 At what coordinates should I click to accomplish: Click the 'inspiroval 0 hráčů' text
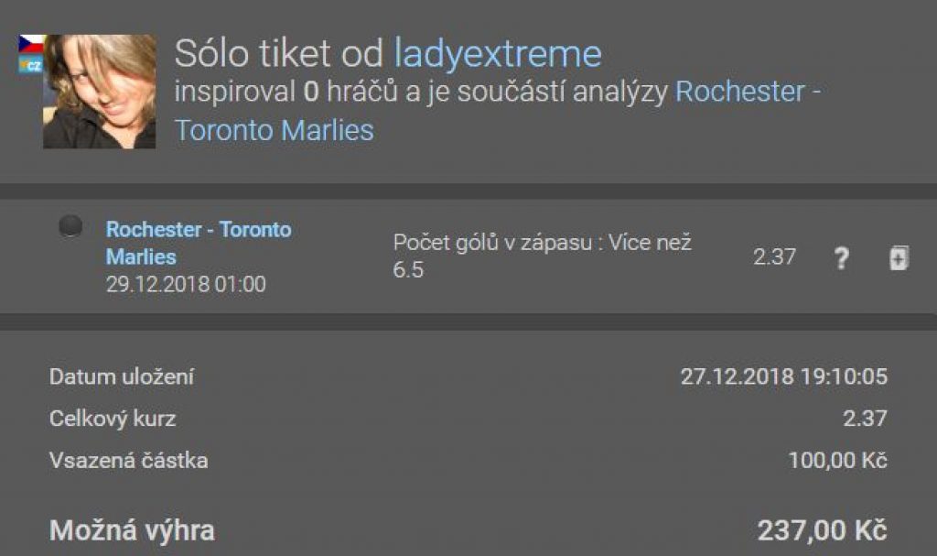click(285, 92)
